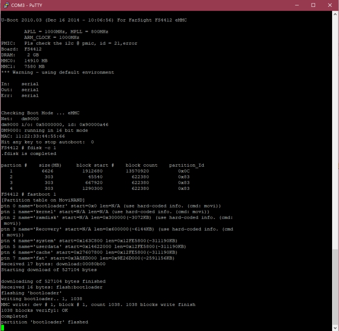
Task: Open the PuTTY system menu icon
Action: [x=6, y=5]
